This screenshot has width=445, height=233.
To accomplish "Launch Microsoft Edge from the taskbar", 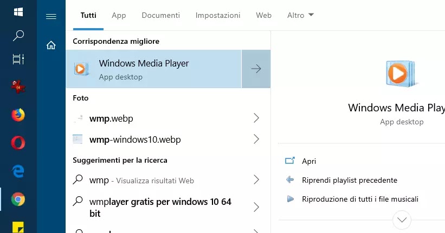I will pos(18,171).
